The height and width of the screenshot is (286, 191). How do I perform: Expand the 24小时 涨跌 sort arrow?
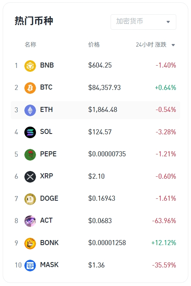[173, 45]
